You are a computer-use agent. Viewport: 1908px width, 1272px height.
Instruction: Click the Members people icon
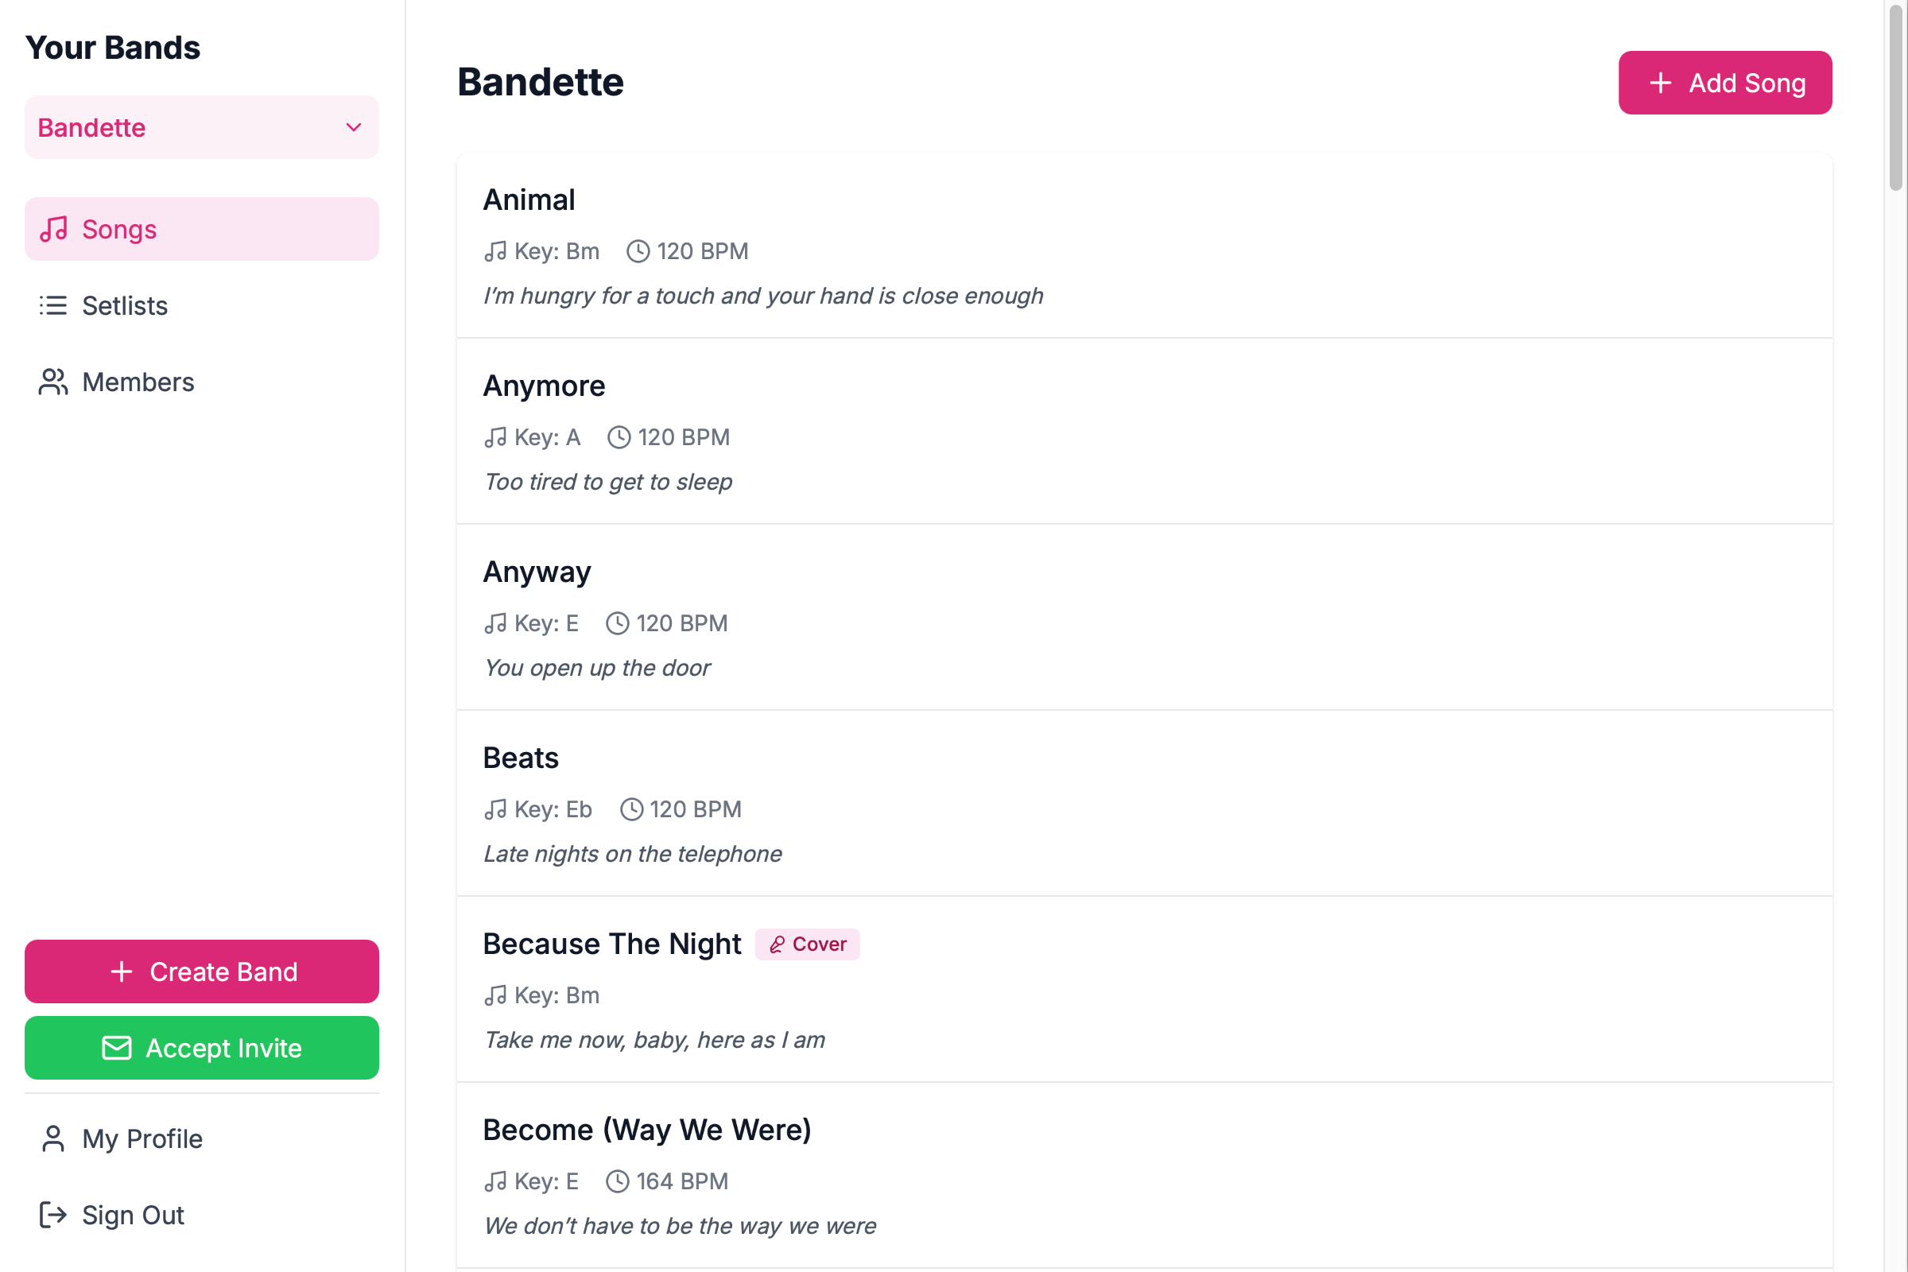53,382
